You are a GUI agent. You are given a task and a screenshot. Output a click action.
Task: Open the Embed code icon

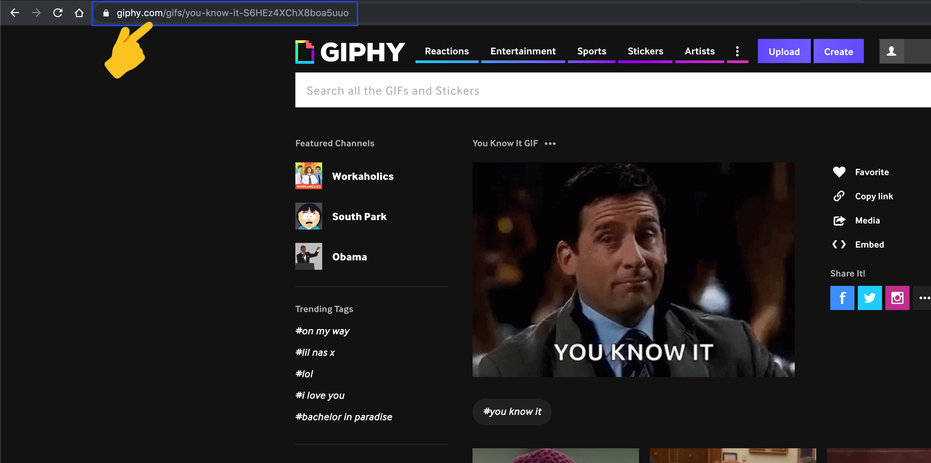[839, 244]
